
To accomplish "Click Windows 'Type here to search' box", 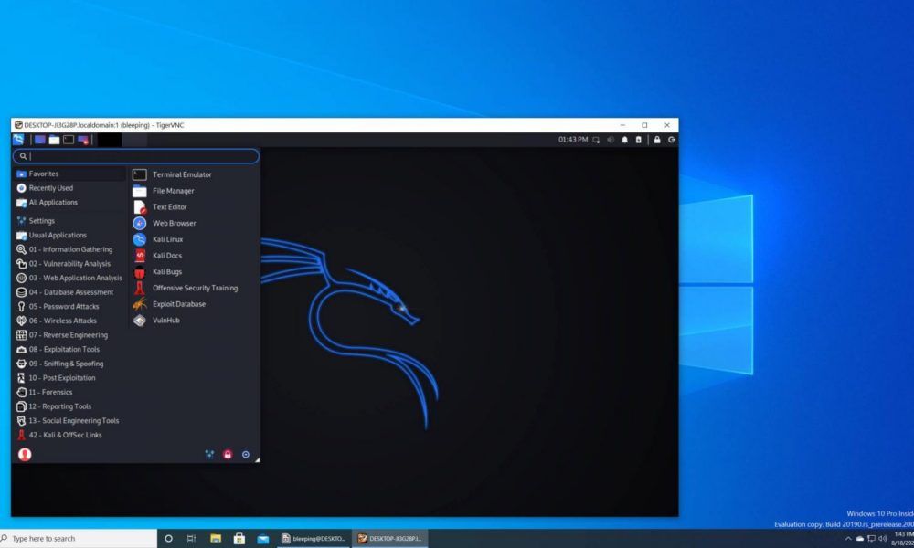I will point(79,539).
